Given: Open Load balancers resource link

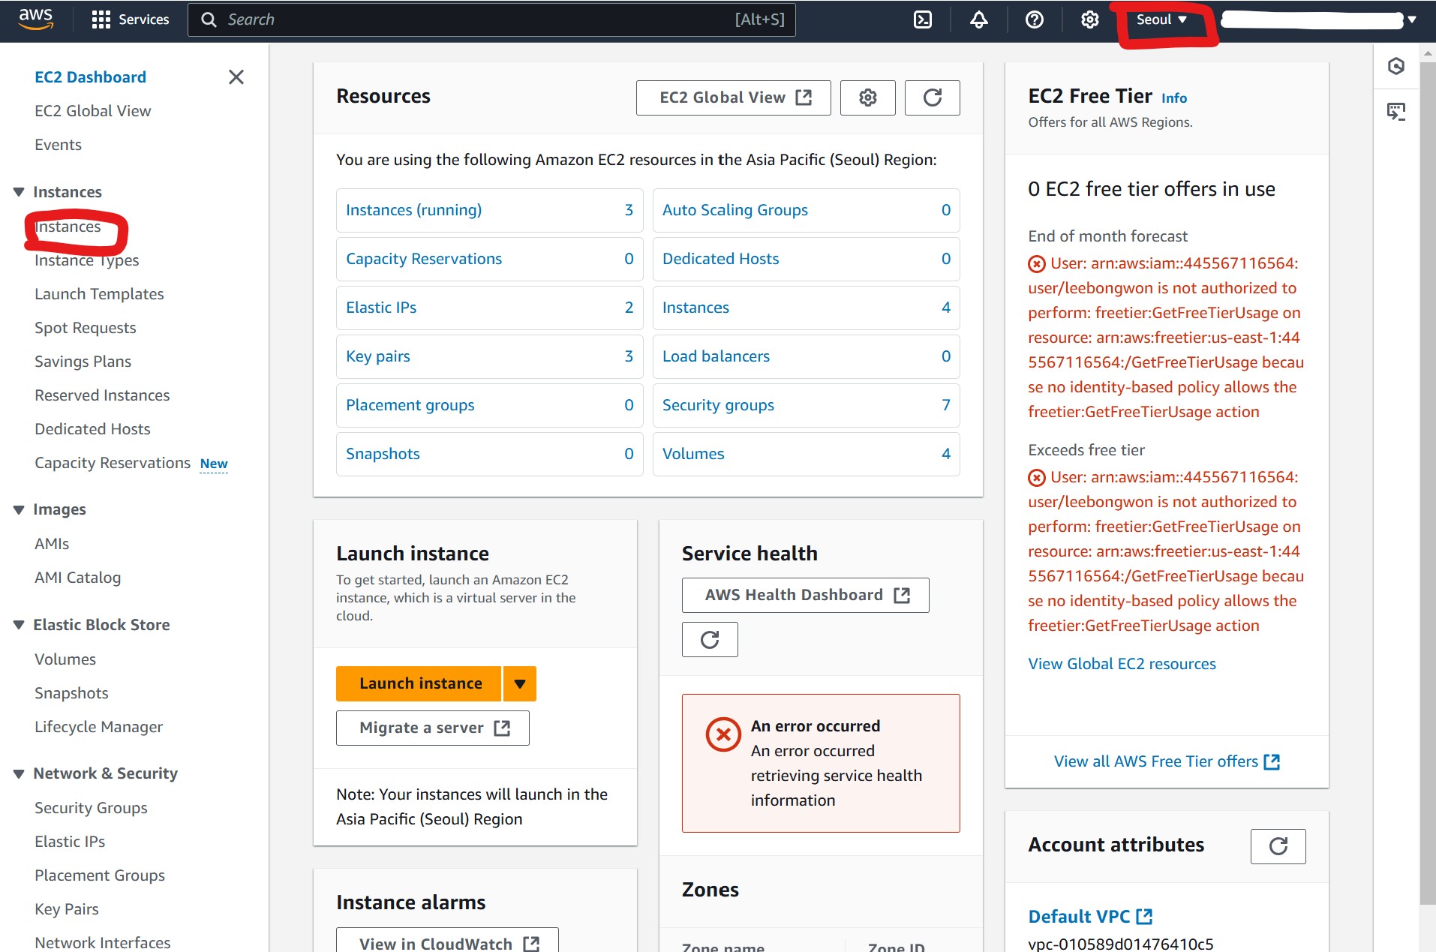Looking at the screenshot, I should pyautogui.click(x=716, y=356).
